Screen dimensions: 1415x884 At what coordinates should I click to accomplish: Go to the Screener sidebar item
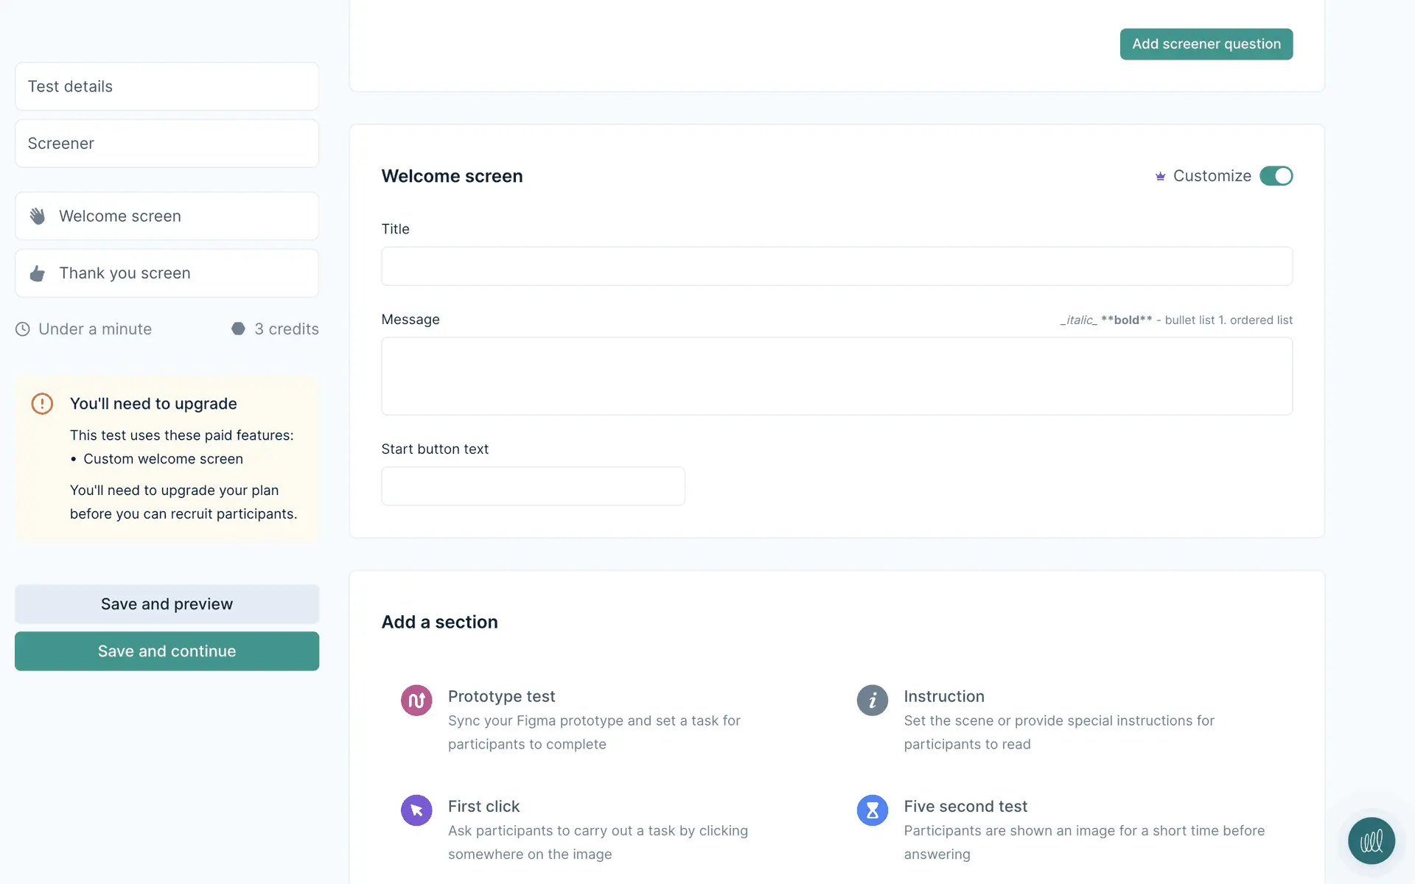pyautogui.click(x=167, y=144)
